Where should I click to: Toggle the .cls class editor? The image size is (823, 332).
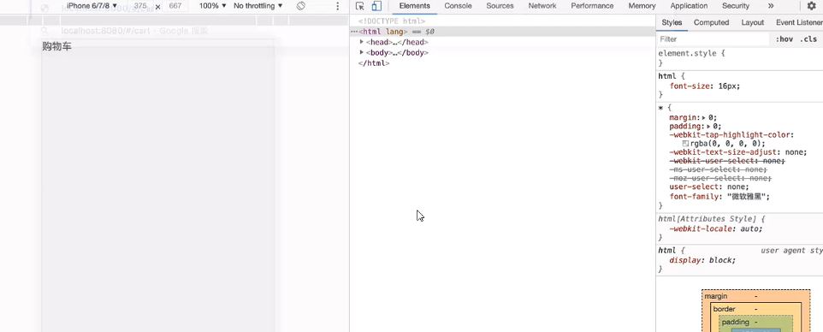click(808, 39)
